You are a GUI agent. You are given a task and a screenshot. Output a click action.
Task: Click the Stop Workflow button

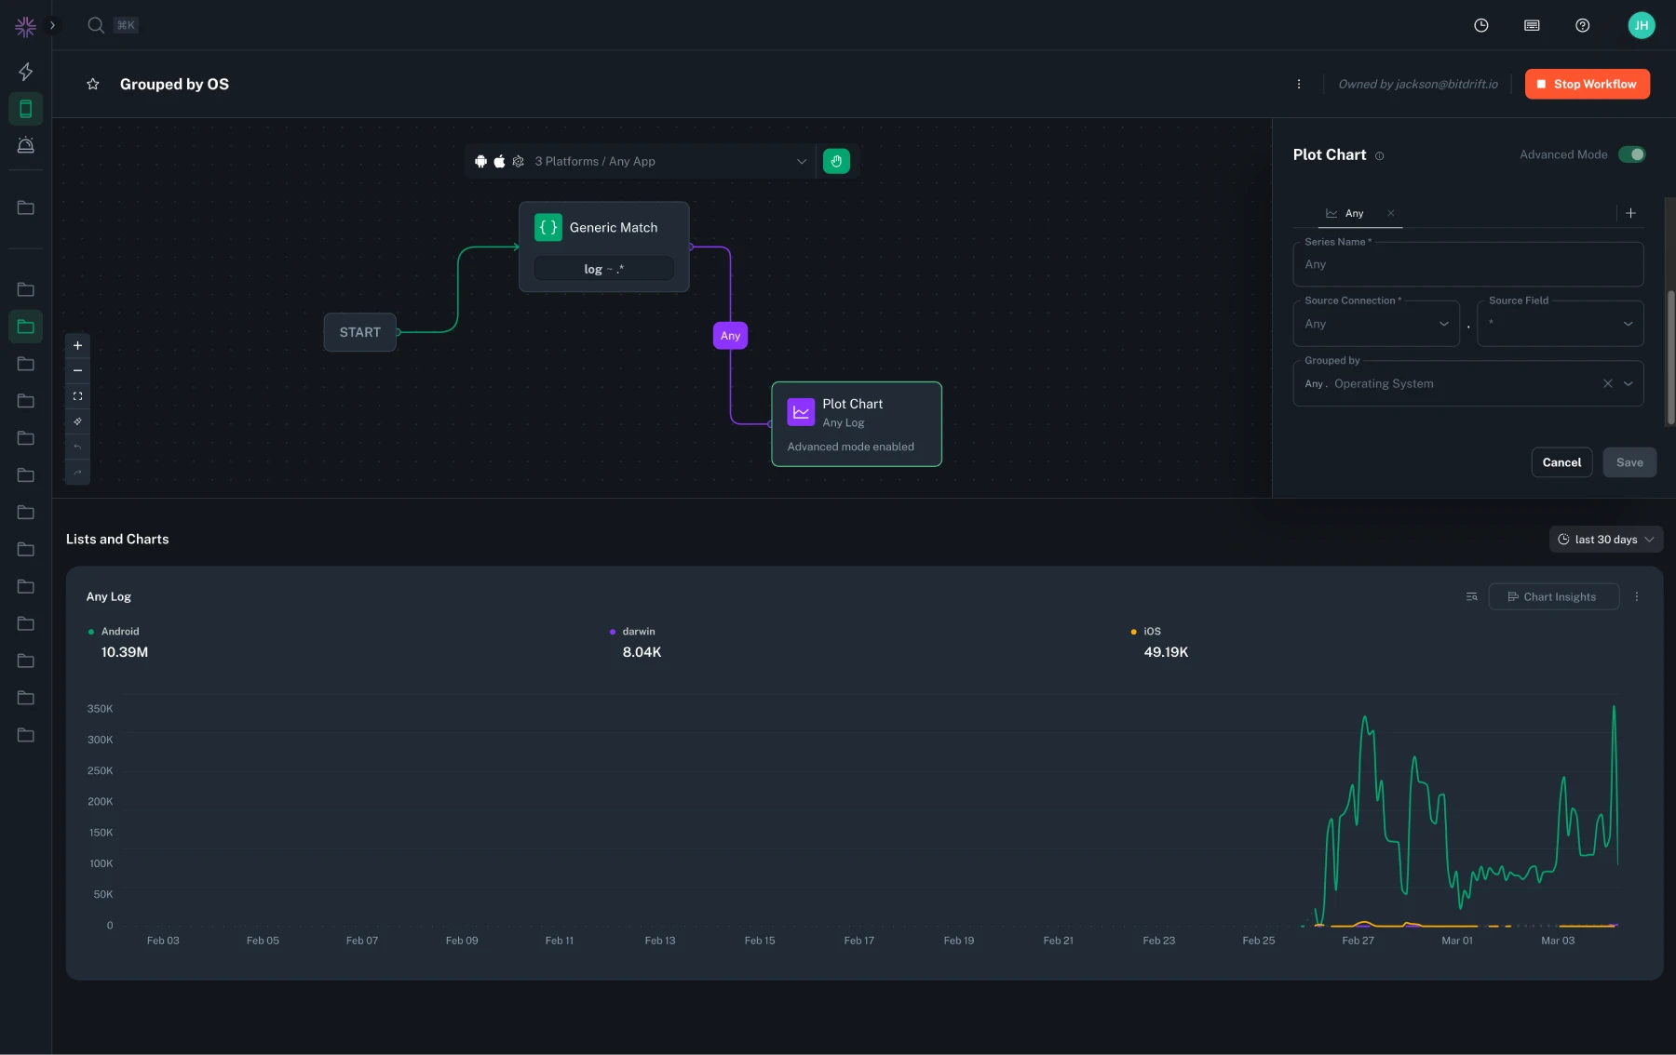pos(1587,85)
